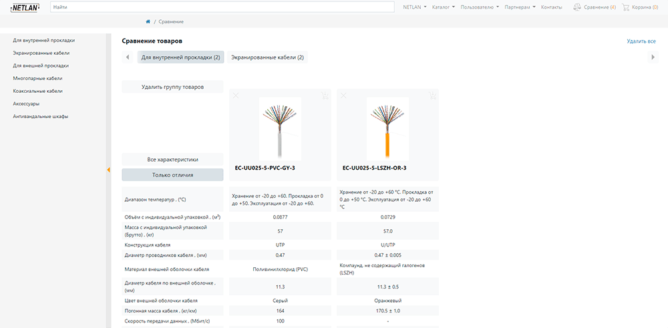The width and height of the screenshot is (668, 328).
Task: Open Антивандальные шкафы category
Action: point(41,116)
